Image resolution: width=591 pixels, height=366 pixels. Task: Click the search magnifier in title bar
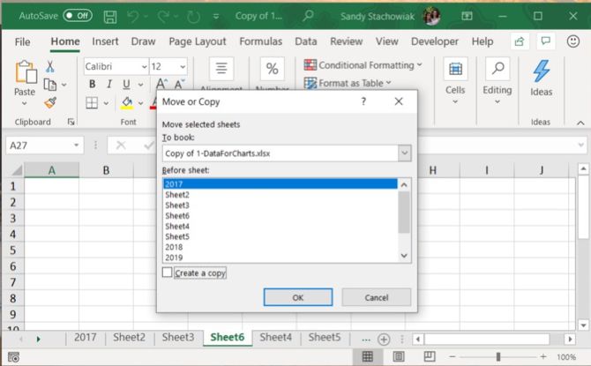tap(309, 16)
